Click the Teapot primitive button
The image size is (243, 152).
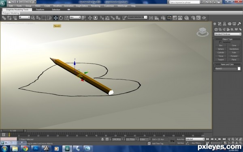(x=221, y=60)
